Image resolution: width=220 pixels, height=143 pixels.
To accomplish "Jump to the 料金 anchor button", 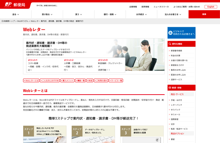I will coord(90,81).
